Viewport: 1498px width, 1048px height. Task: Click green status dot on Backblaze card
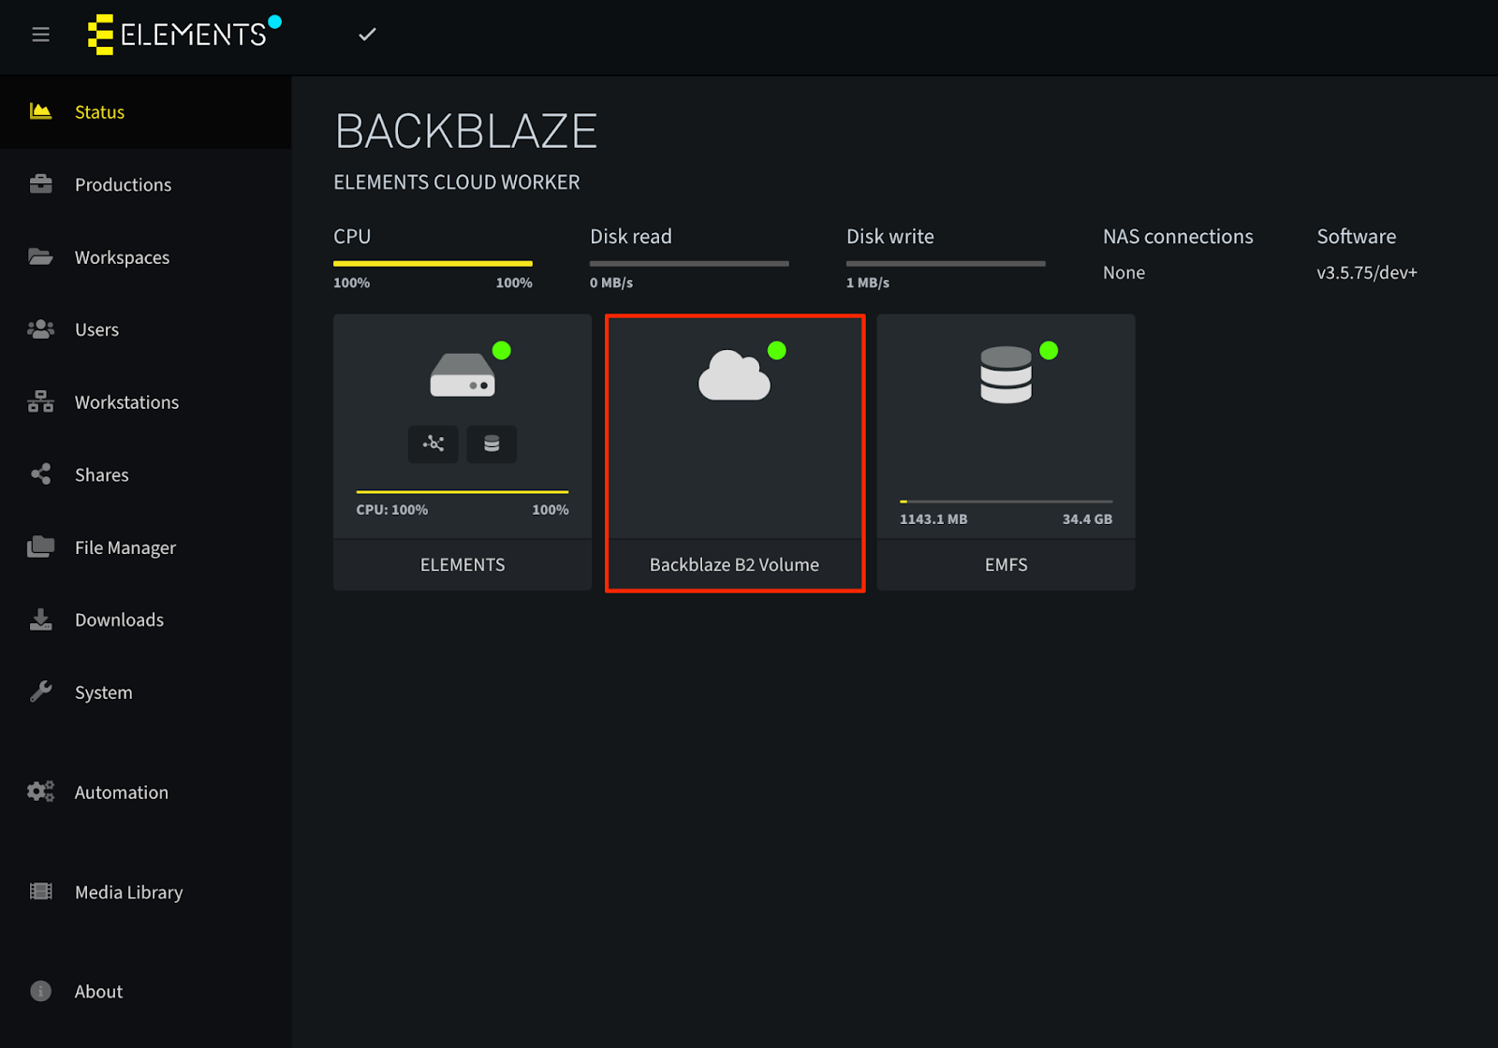777,350
